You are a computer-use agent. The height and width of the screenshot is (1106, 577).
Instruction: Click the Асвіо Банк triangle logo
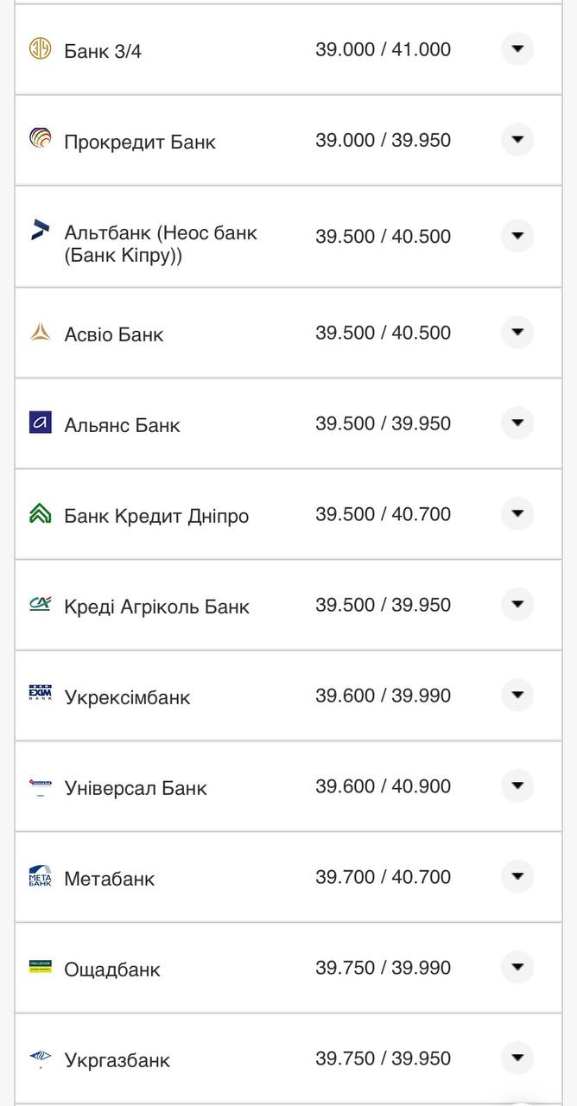[x=41, y=332]
